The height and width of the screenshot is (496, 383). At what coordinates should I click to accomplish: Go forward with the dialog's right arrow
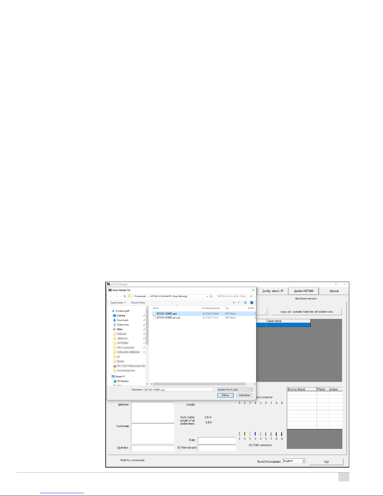[116, 296]
